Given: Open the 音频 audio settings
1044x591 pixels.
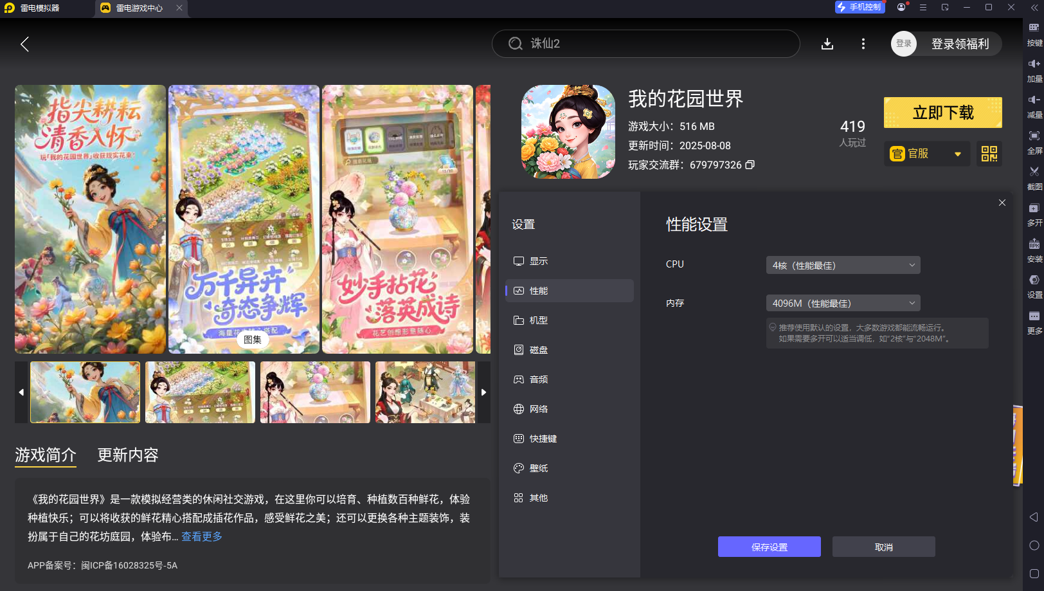Looking at the screenshot, I should click(570, 379).
